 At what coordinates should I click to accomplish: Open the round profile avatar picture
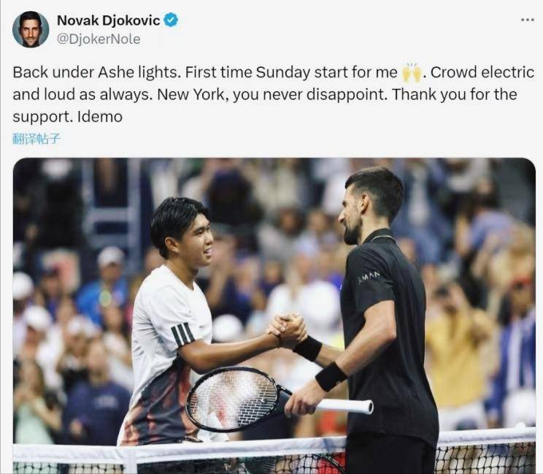[31, 29]
